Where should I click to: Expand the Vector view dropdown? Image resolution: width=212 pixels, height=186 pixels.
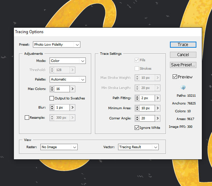(x=138, y=147)
